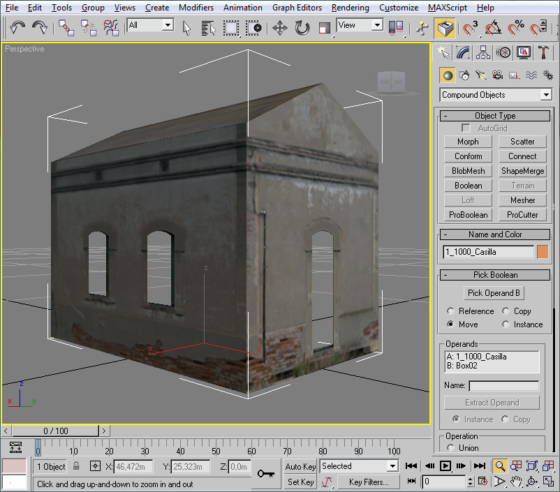Select the Select and Rotate tool
560x492 pixels.
coord(302,28)
